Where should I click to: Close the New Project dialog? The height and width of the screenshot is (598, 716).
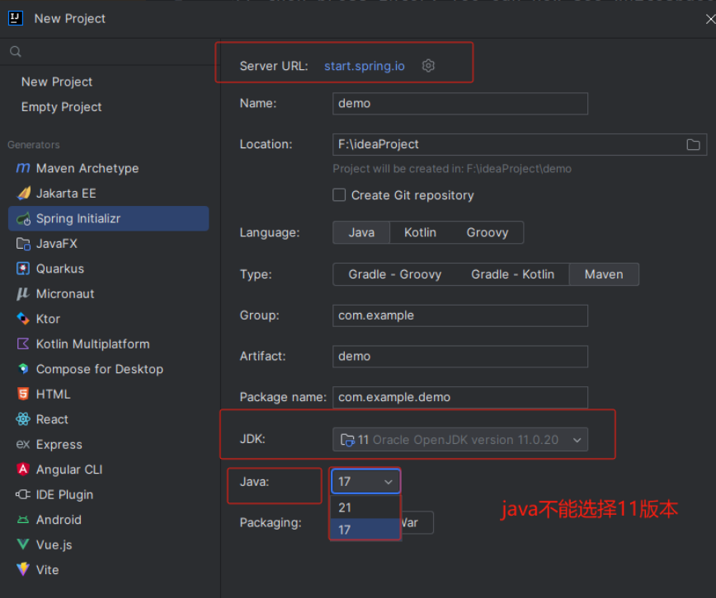(710, 19)
